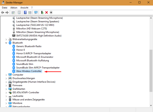Open the Aktion menu

14,8
